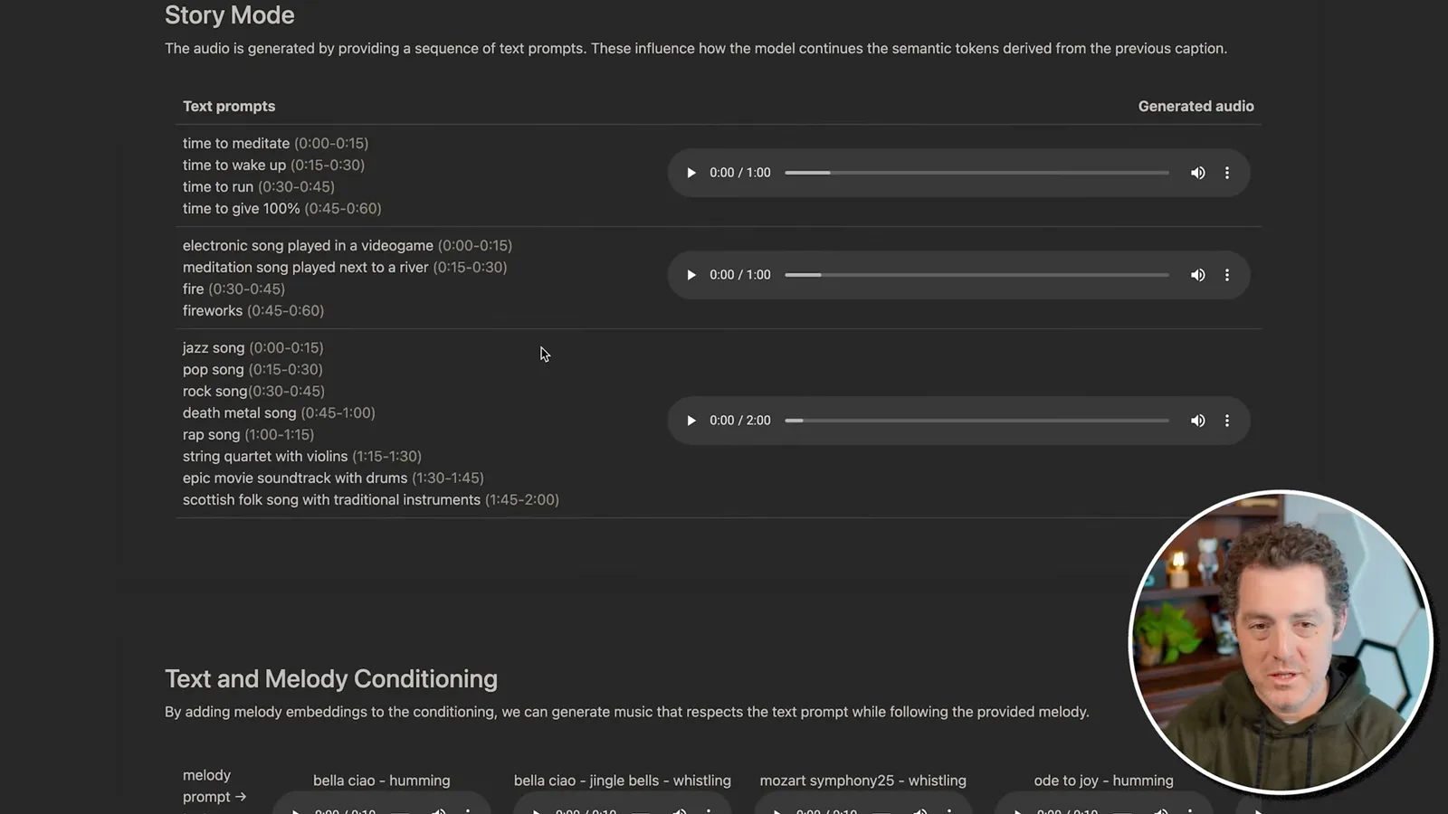Mute the 2:00 'jazz song' audio player
This screenshot has height=814, width=1448.
coord(1197,421)
